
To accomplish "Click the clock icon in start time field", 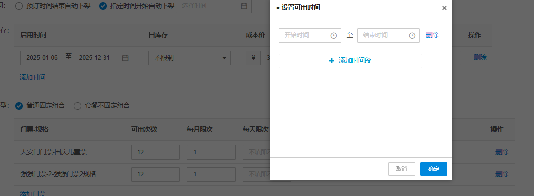I will pos(334,36).
